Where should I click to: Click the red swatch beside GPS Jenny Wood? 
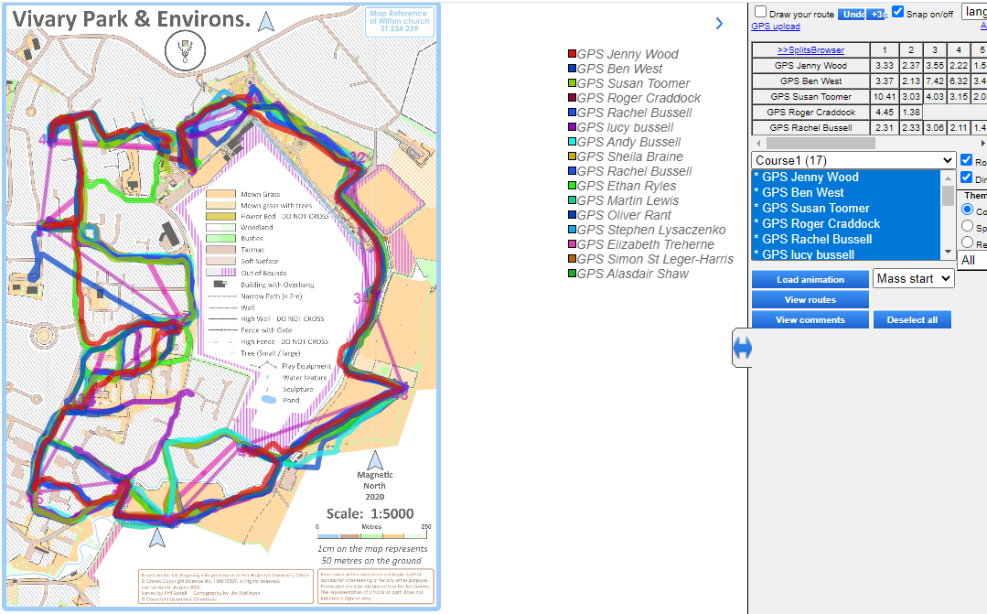click(572, 55)
